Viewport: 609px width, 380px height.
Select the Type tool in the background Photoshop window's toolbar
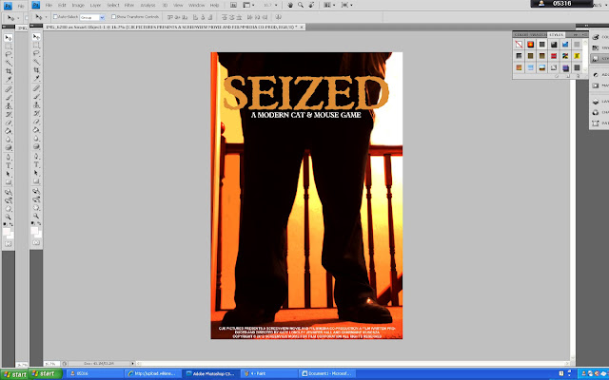[9, 165]
